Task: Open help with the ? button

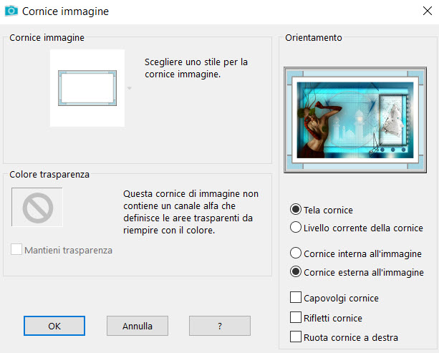Action: (x=220, y=326)
